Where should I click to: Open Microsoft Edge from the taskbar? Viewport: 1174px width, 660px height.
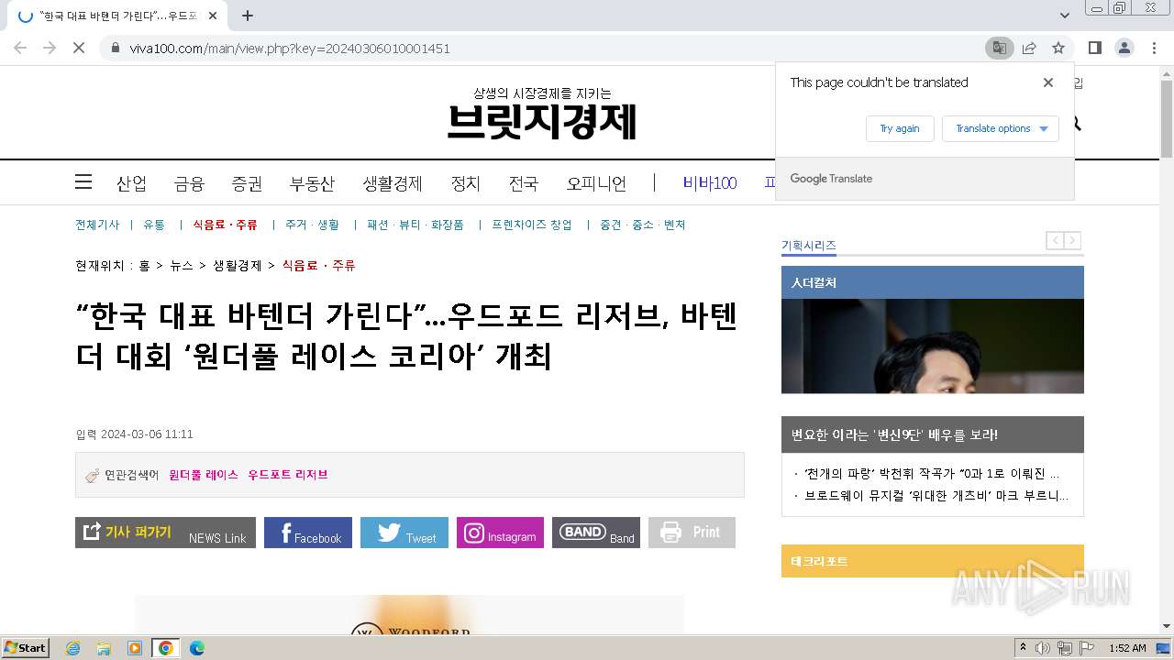(x=196, y=648)
